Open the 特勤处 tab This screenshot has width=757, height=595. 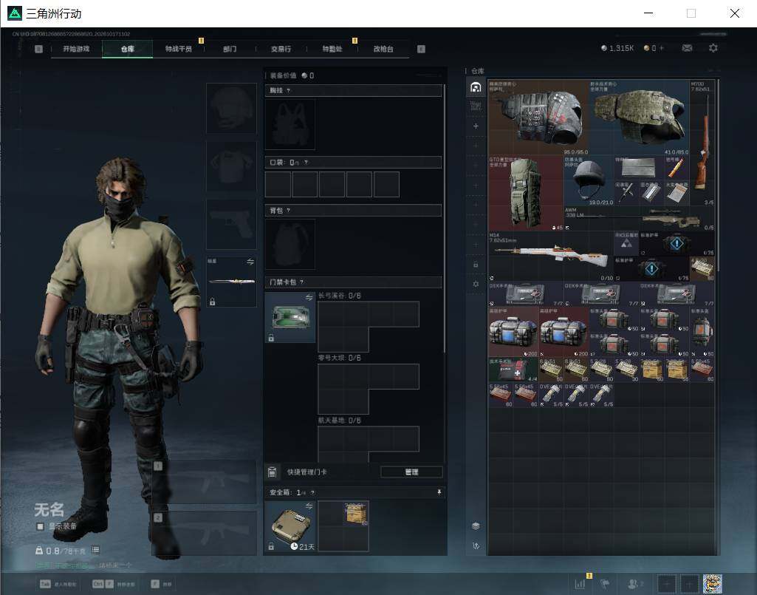332,49
